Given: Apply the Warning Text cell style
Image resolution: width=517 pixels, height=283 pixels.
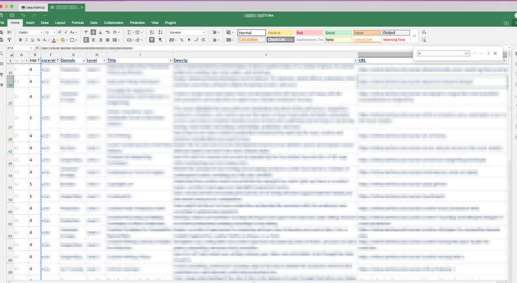Looking at the screenshot, I should (396, 40).
